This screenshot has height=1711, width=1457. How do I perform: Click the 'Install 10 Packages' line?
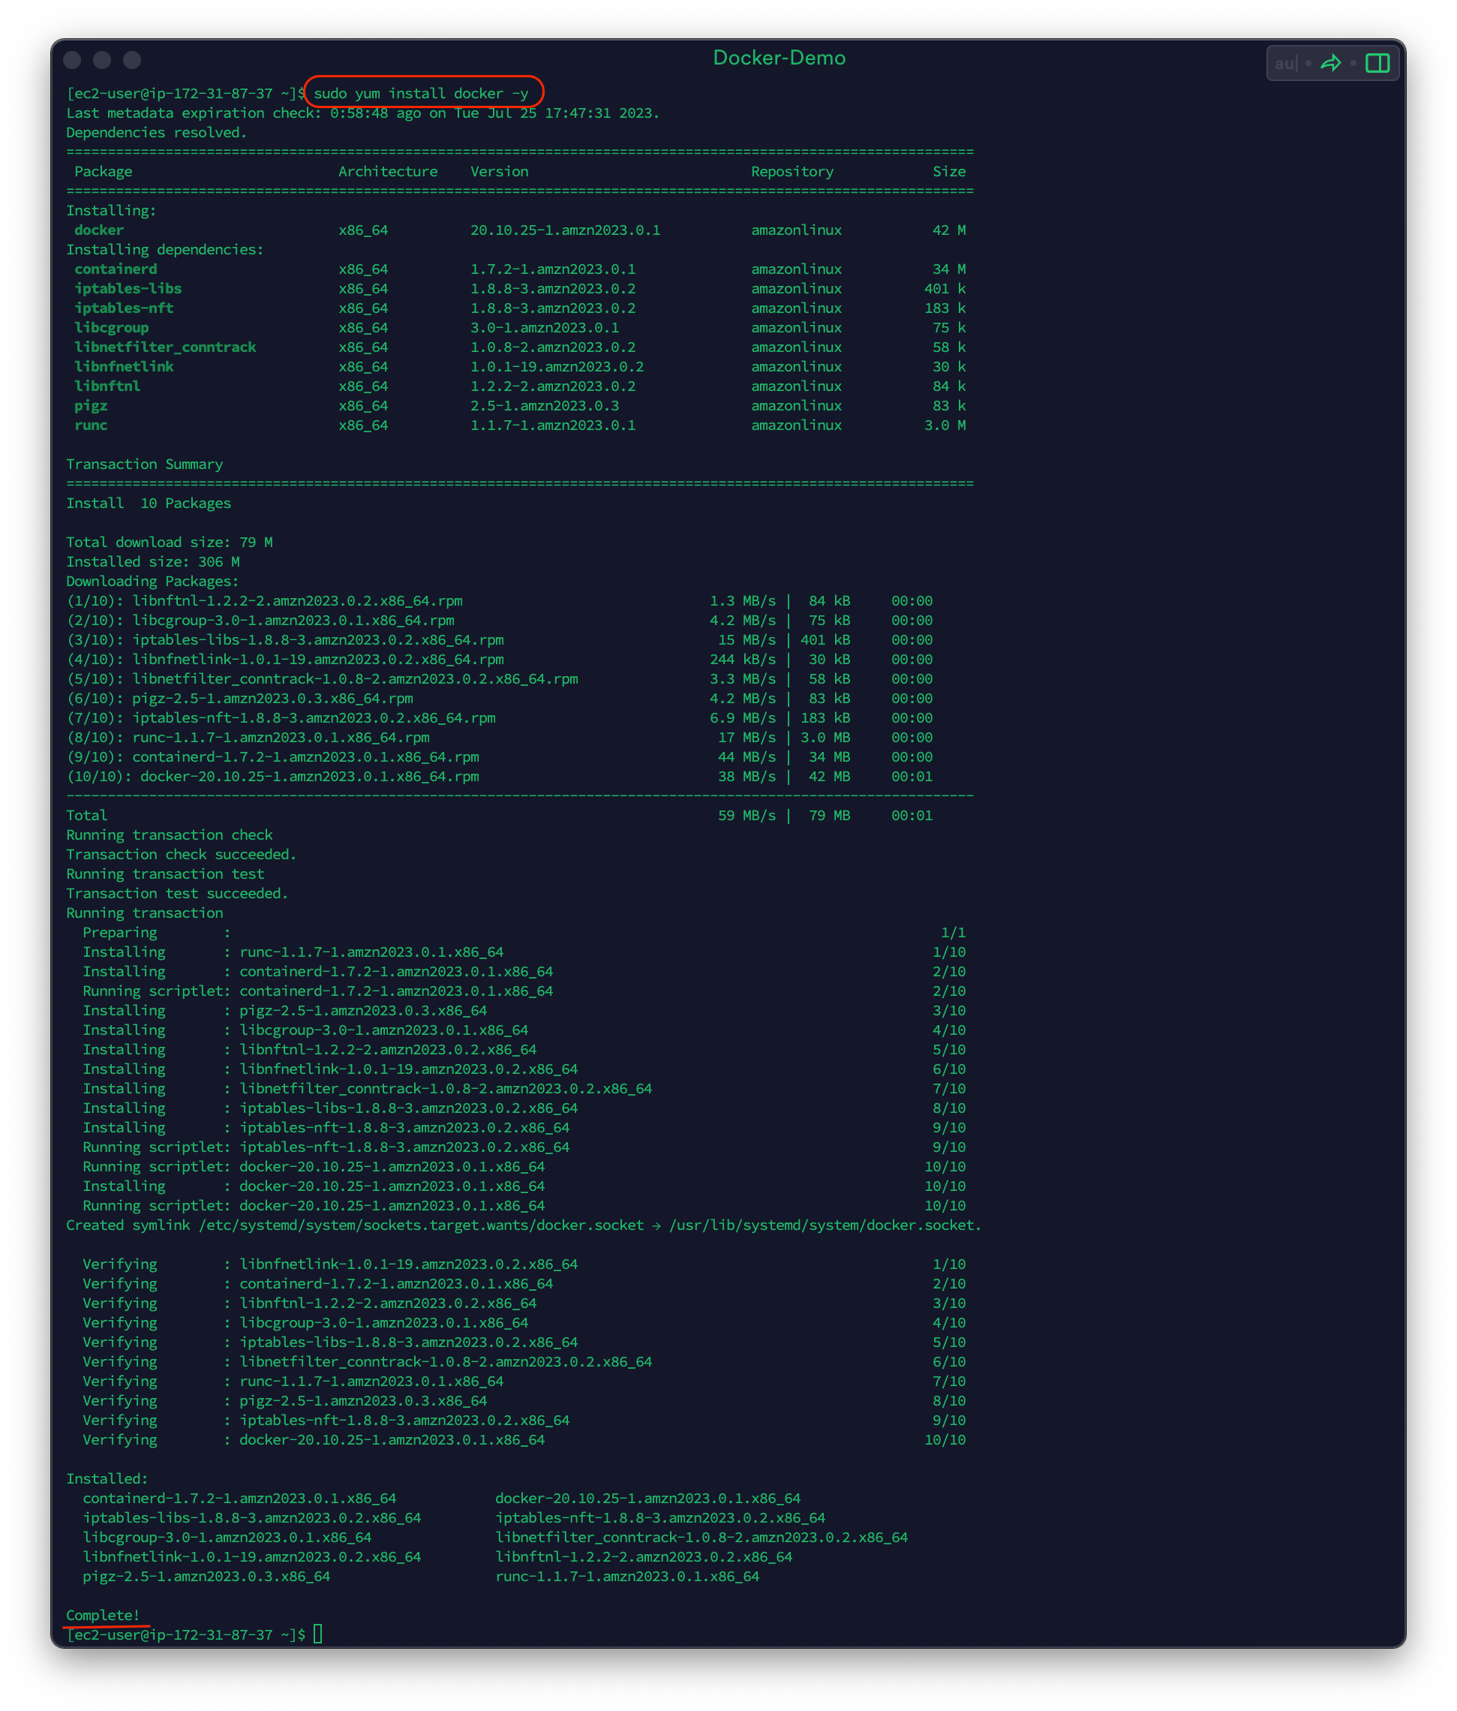(x=149, y=504)
